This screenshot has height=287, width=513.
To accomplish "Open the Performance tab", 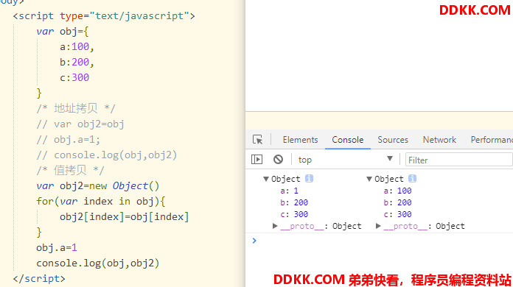I will tap(492, 140).
